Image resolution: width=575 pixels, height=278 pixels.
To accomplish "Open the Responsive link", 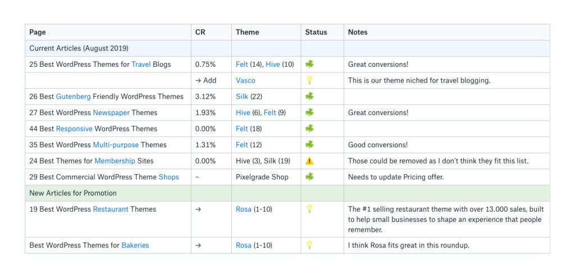I will pos(74,129).
